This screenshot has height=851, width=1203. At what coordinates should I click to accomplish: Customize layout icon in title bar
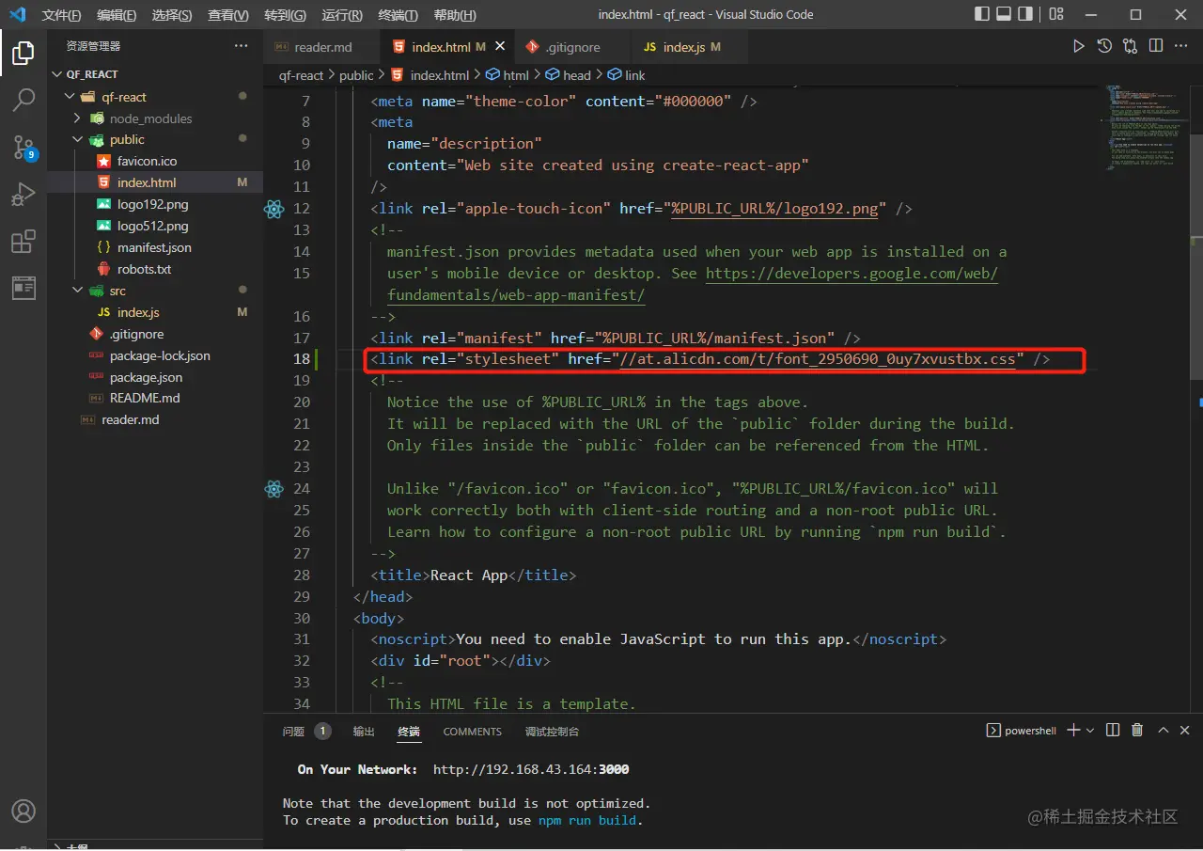click(x=1056, y=14)
